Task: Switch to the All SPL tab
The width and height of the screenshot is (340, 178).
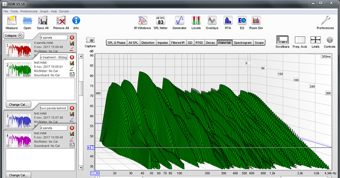Action: pos(133,43)
